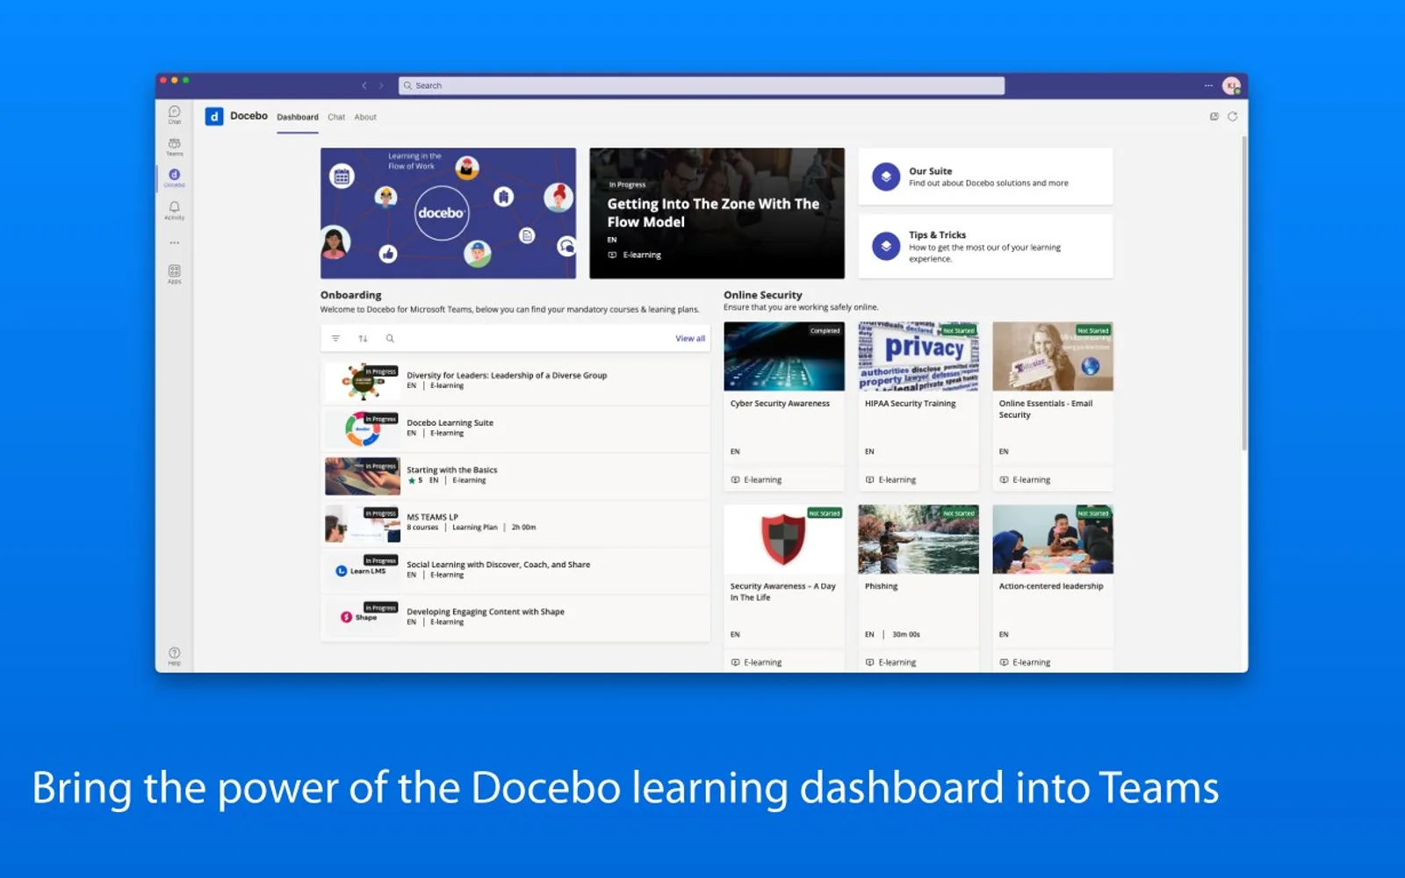Open the Our Suite card
The width and height of the screenshot is (1405, 878).
pyautogui.click(x=985, y=176)
